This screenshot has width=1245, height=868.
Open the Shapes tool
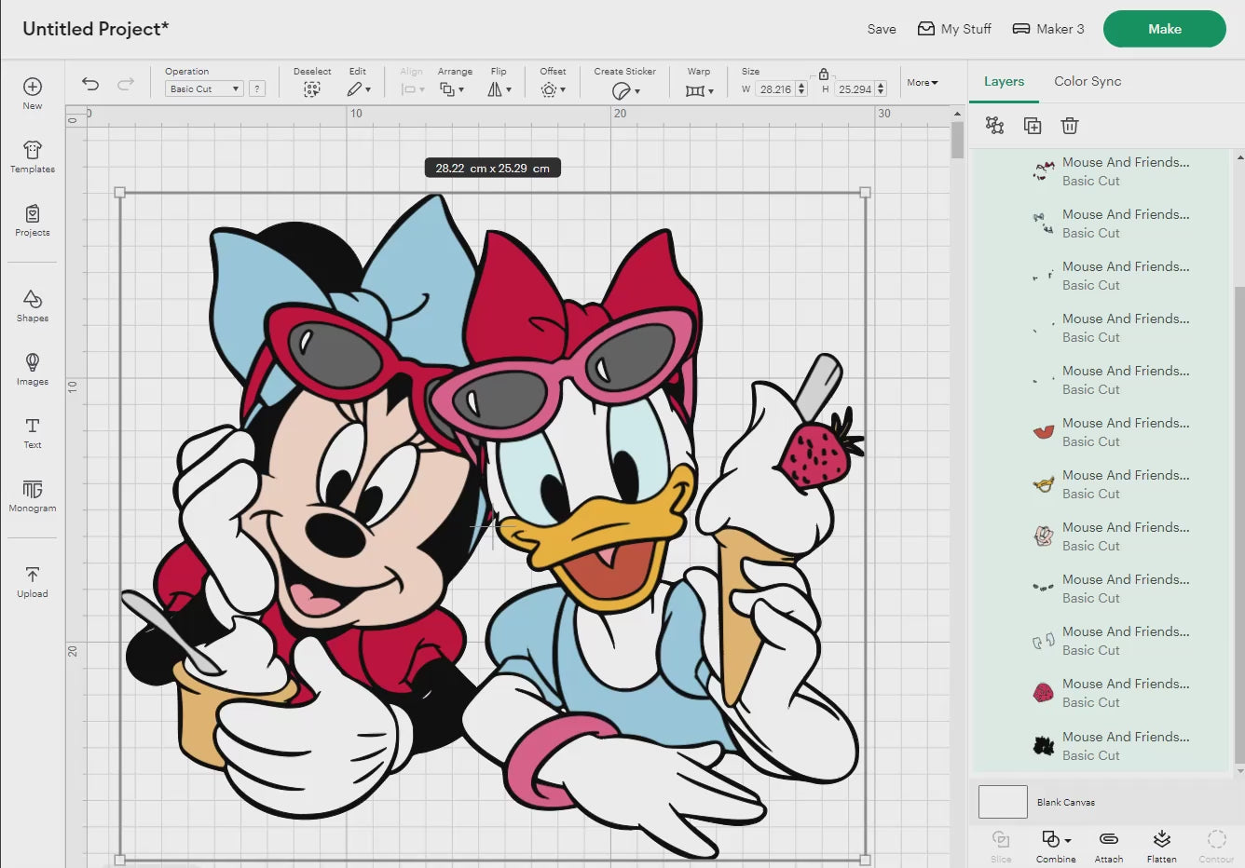tap(33, 305)
